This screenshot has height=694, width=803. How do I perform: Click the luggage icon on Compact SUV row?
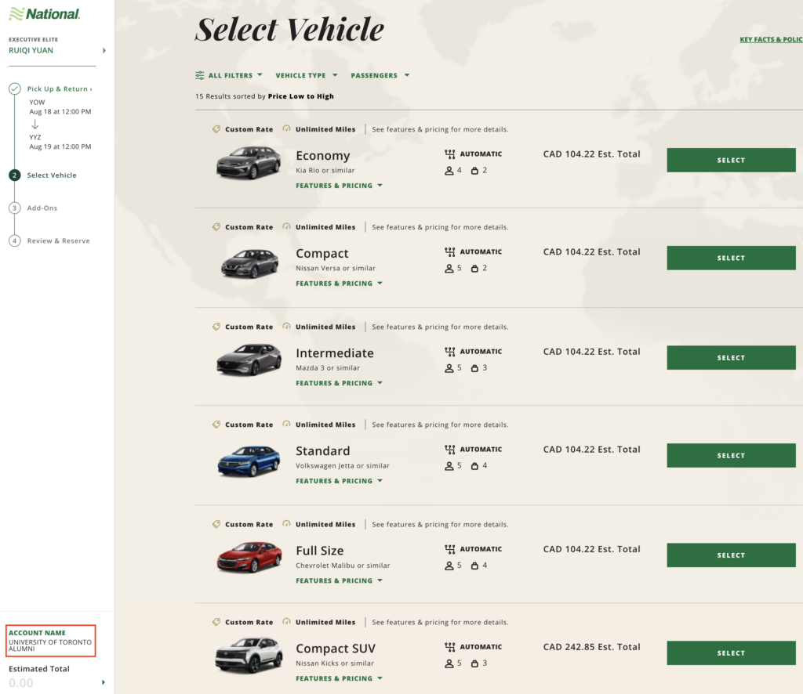(x=474, y=663)
